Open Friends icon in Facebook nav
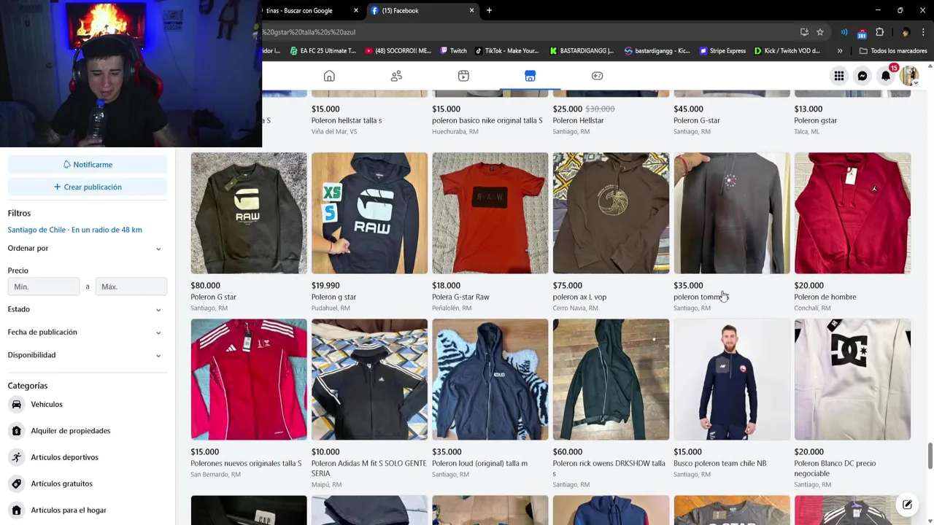Screen dimensions: 934x525 tap(396, 76)
